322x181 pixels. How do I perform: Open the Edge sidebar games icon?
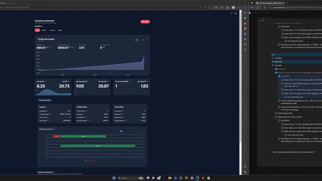click(x=245, y=29)
